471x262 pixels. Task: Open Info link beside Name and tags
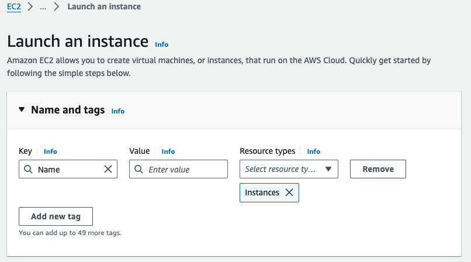(x=118, y=111)
